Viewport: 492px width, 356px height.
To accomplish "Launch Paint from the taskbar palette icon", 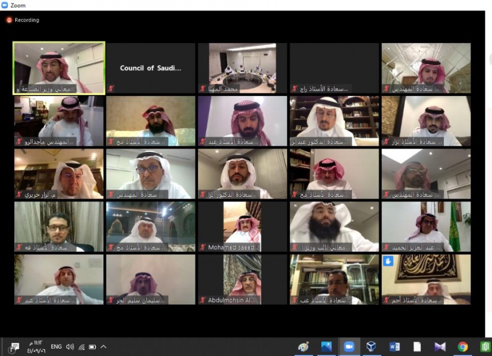I will click(304, 346).
